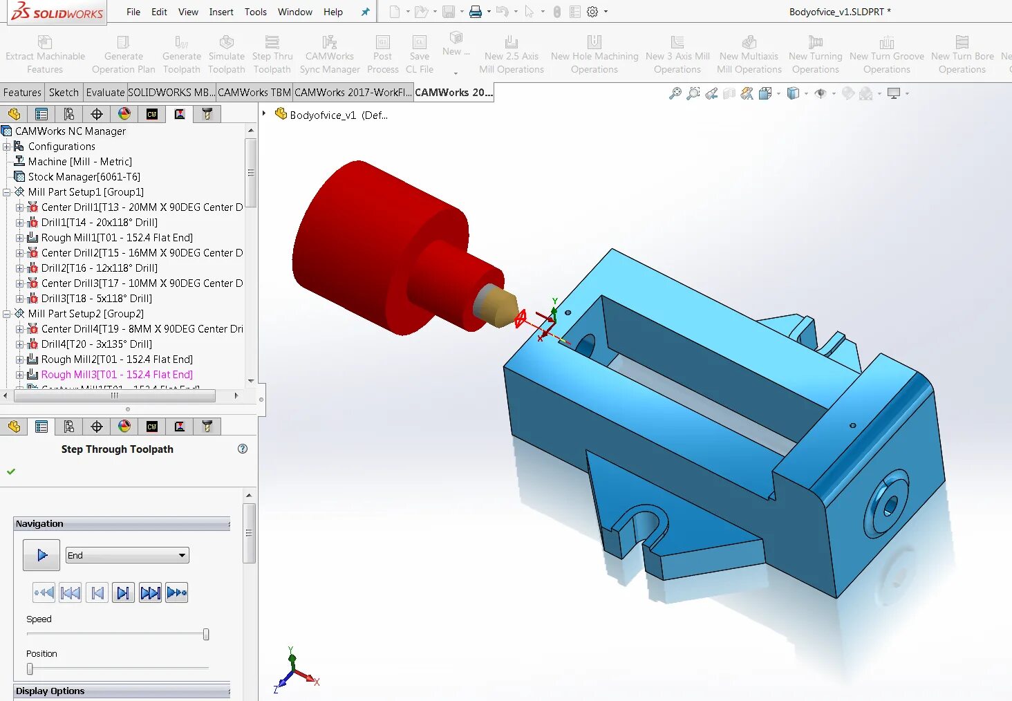Open the upper CAMWorks feature tree tab

point(152,114)
